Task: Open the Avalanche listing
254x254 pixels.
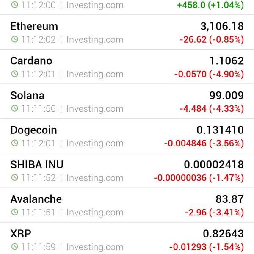Action: tap(127, 205)
